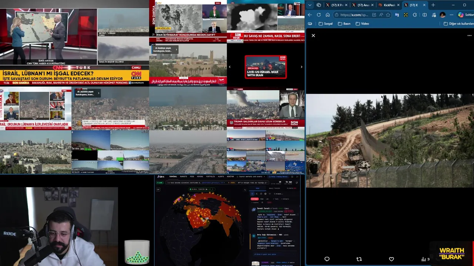Open the browser home page
Screen dimensions: 474x266
(328, 15)
